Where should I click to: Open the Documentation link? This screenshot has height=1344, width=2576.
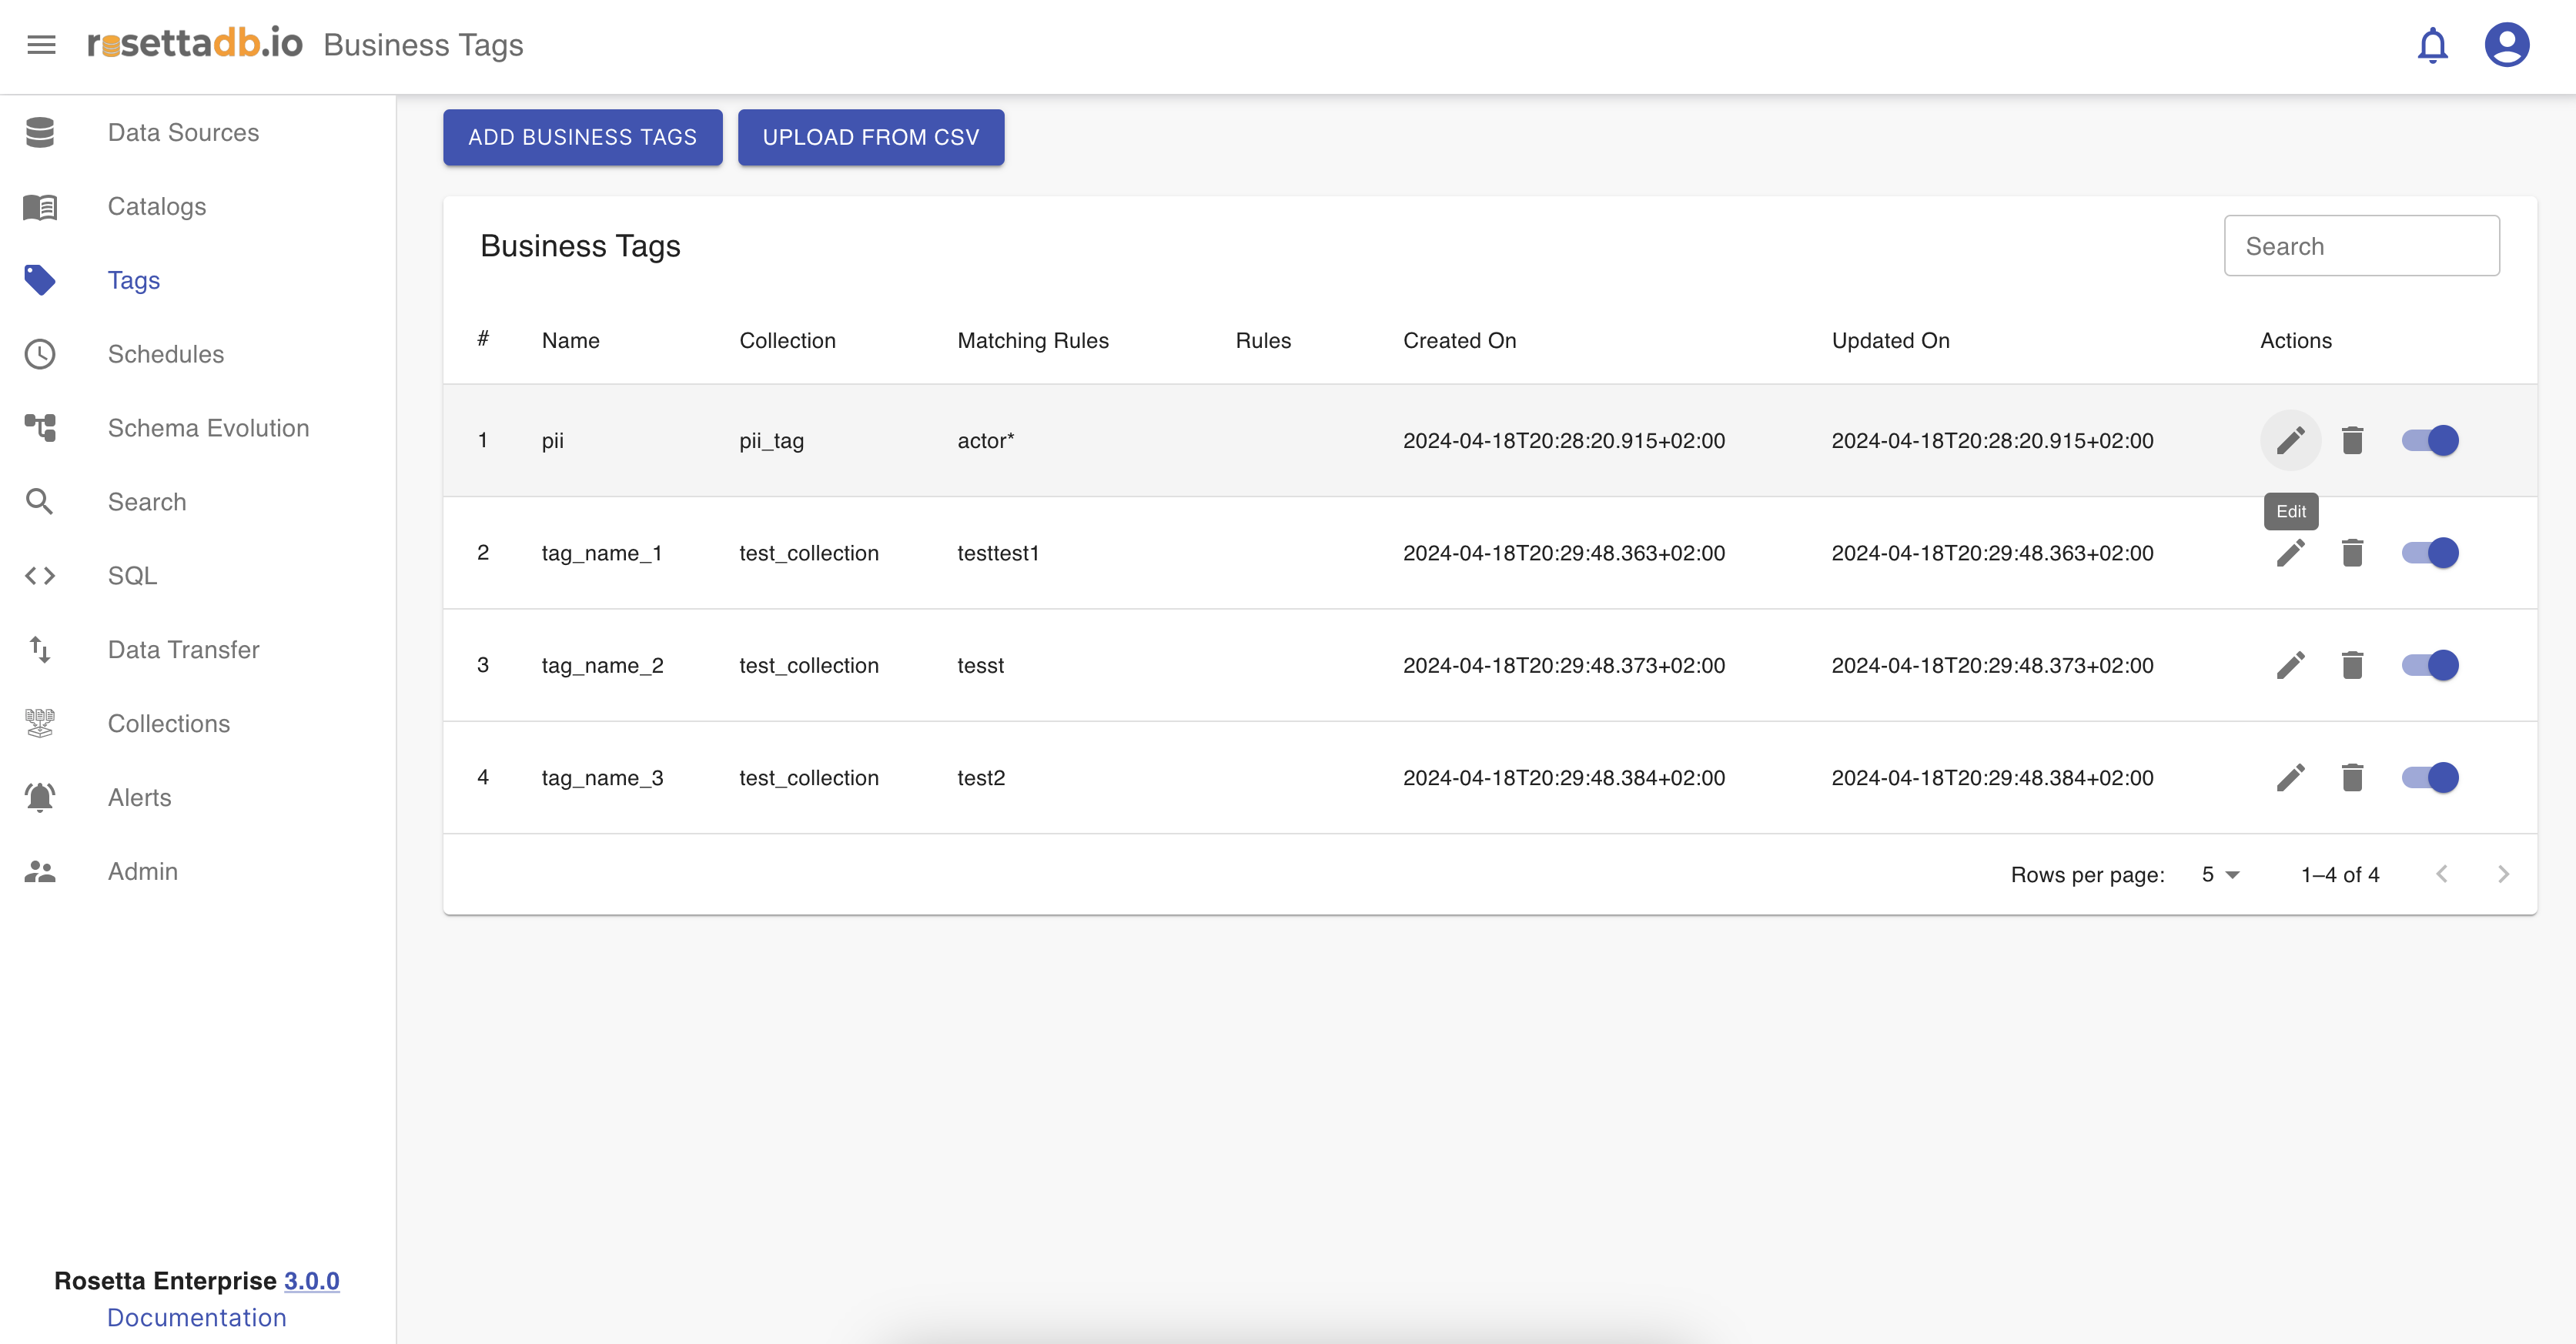(196, 1317)
